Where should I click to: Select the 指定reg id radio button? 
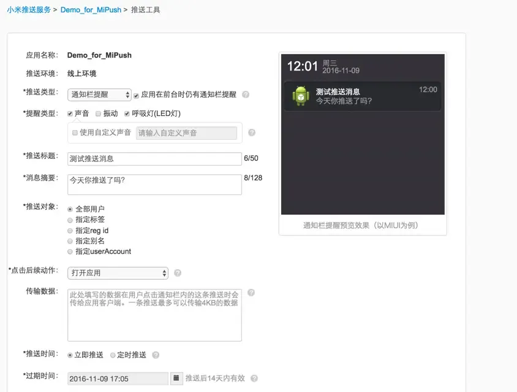point(70,231)
